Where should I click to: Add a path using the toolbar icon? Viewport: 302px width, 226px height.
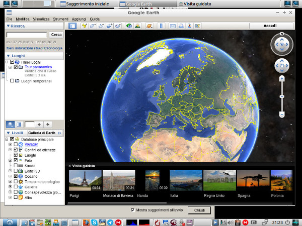101,26
